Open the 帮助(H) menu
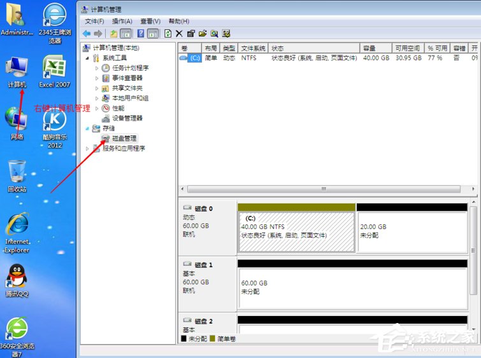The width and height of the screenshot is (481, 358). coord(179,21)
